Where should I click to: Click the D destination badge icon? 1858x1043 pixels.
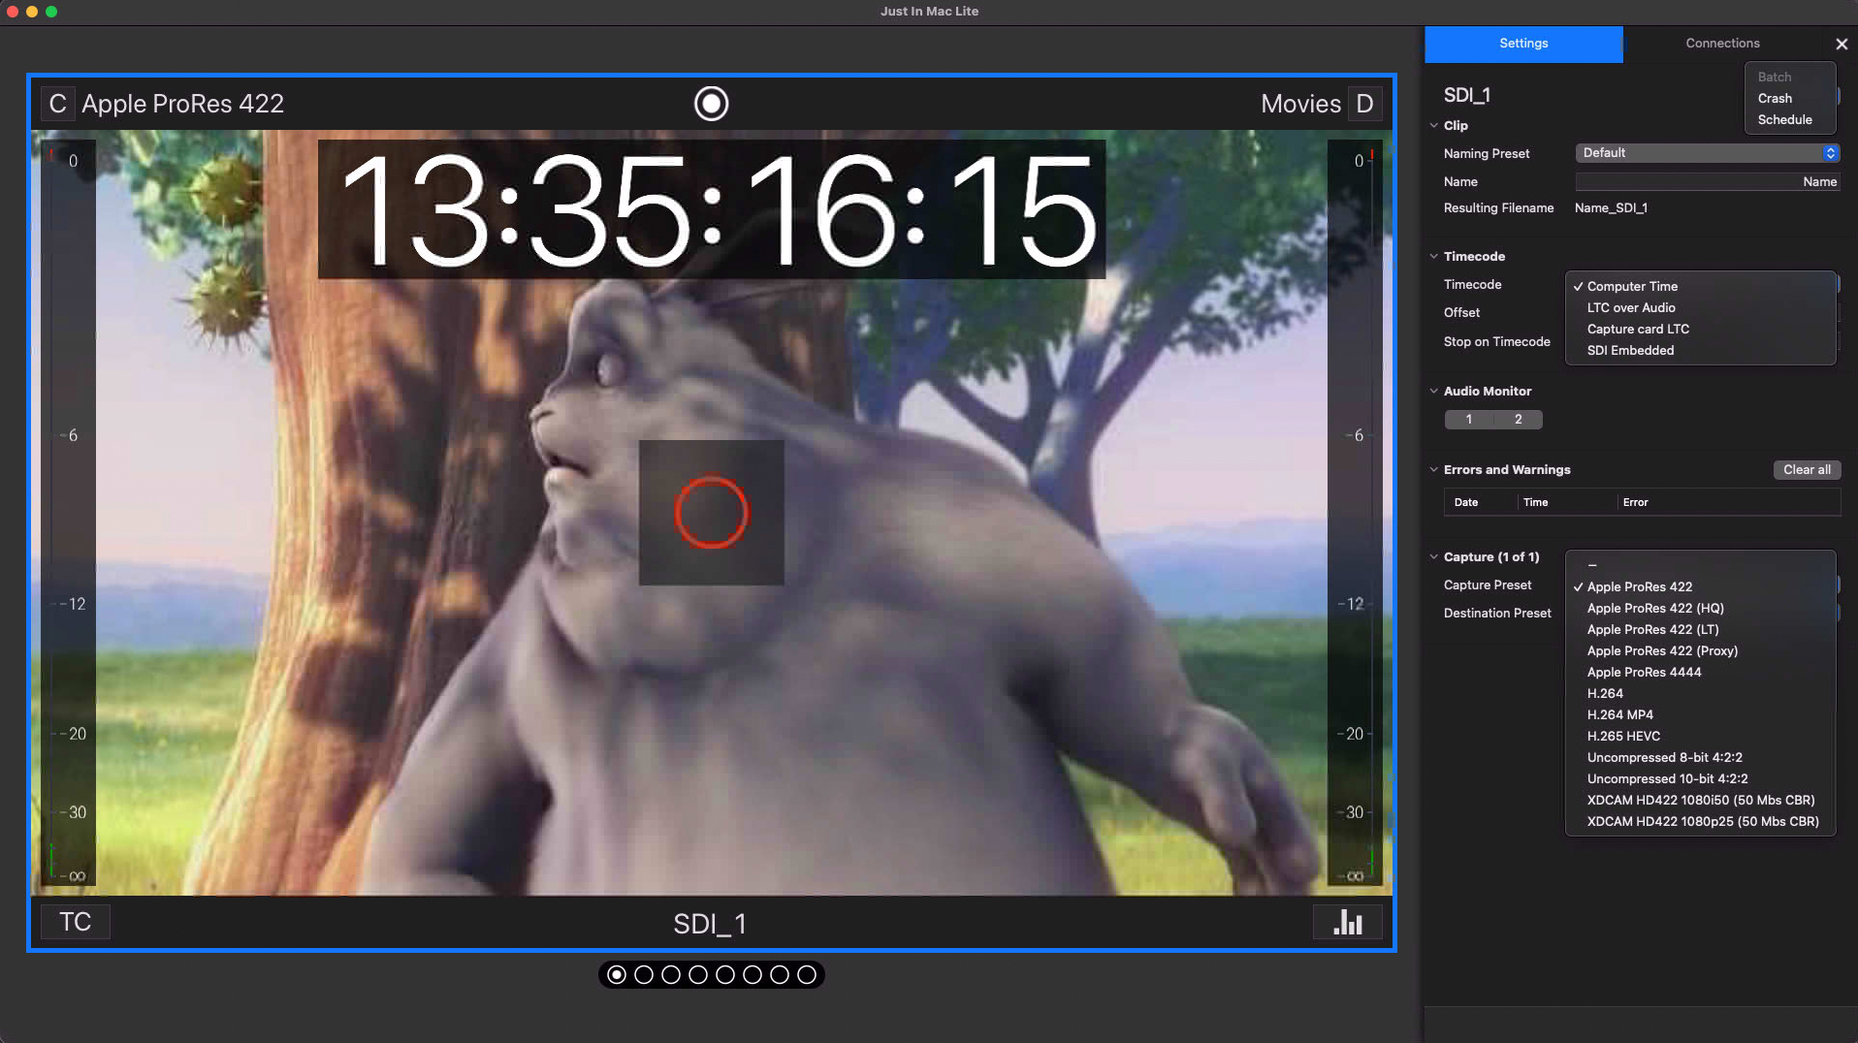(x=1364, y=104)
